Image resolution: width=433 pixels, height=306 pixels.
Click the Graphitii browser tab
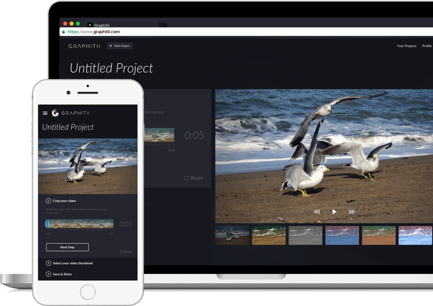click(x=121, y=24)
